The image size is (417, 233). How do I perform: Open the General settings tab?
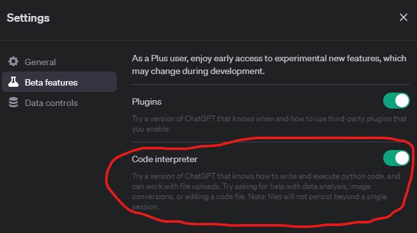40,62
